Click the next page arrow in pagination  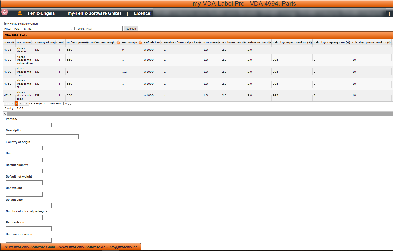(x=20, y=104)
